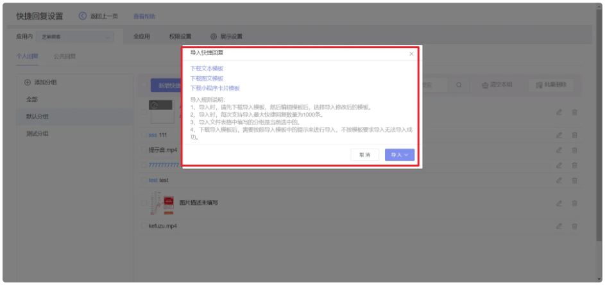
Task: Click the back arrow circle icon
Action: pos(83,16)
